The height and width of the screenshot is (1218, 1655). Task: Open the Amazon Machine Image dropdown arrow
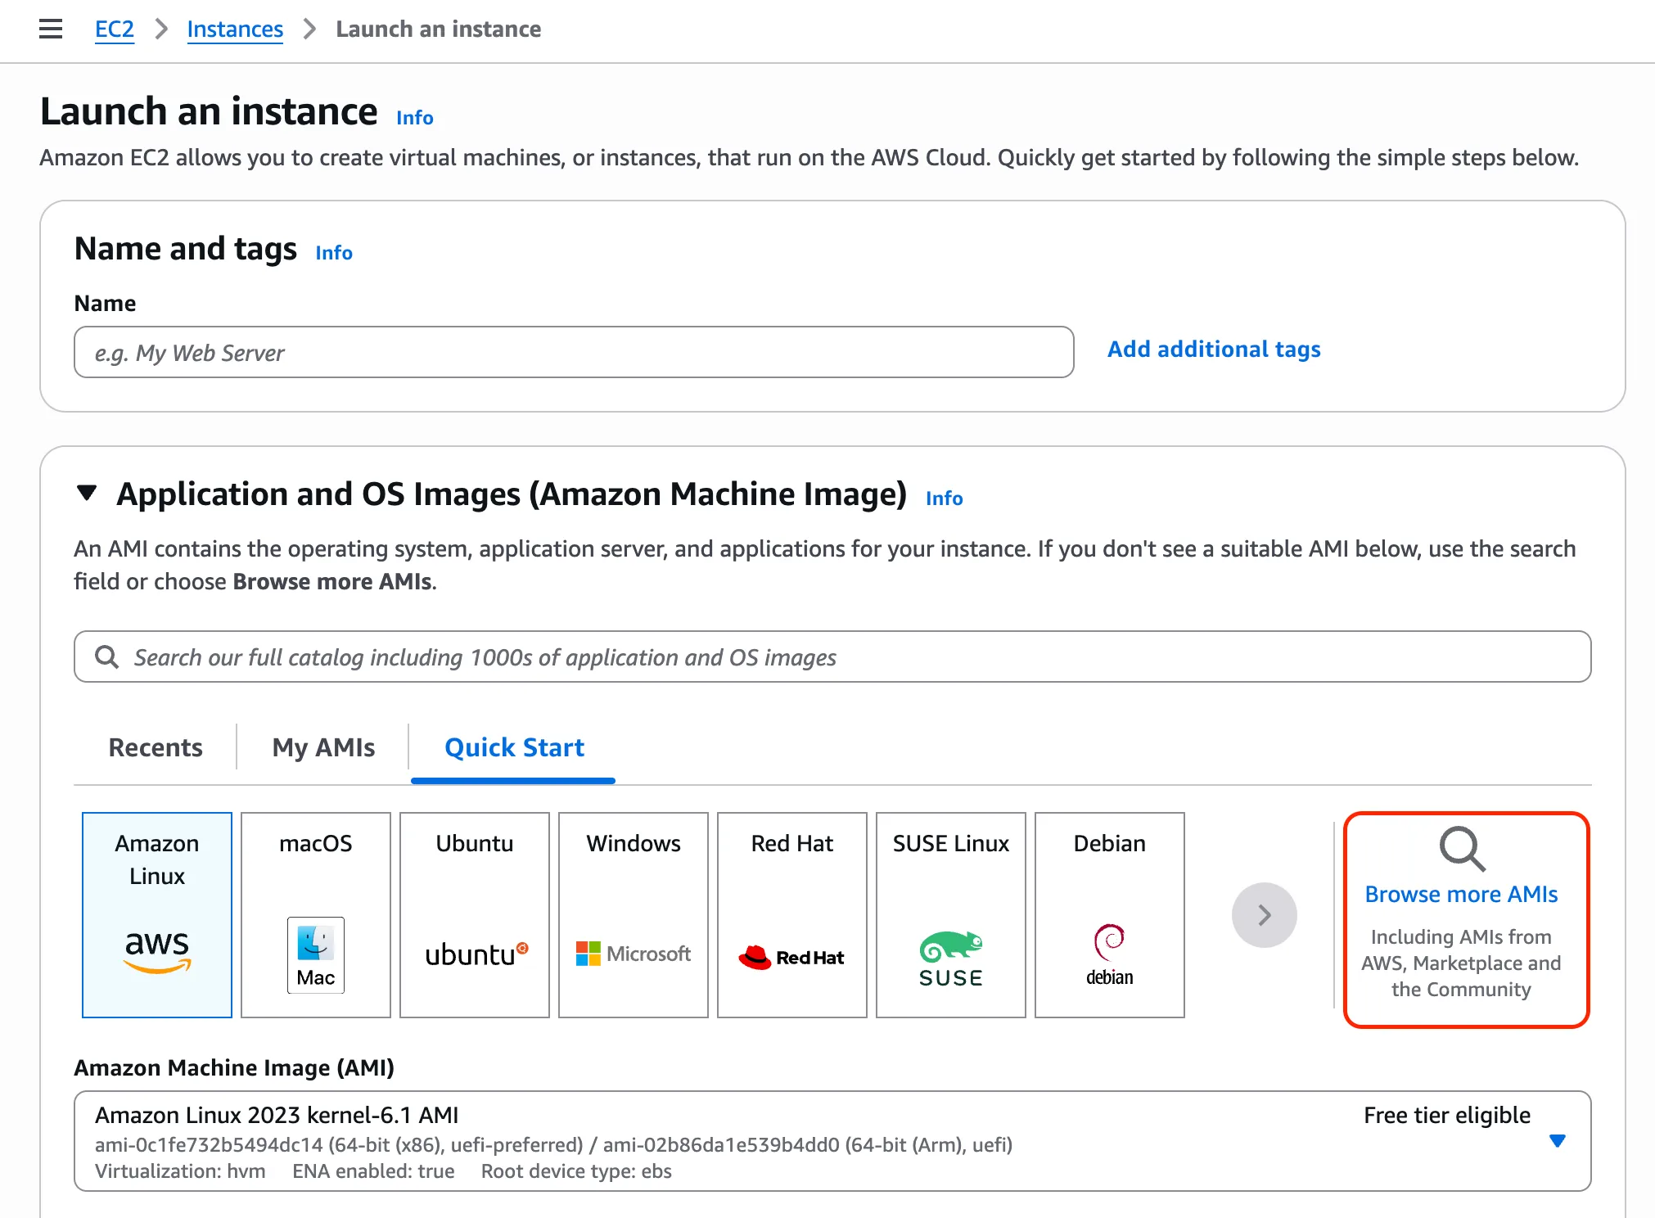pyautogui.click(x=1557, y=1140)
